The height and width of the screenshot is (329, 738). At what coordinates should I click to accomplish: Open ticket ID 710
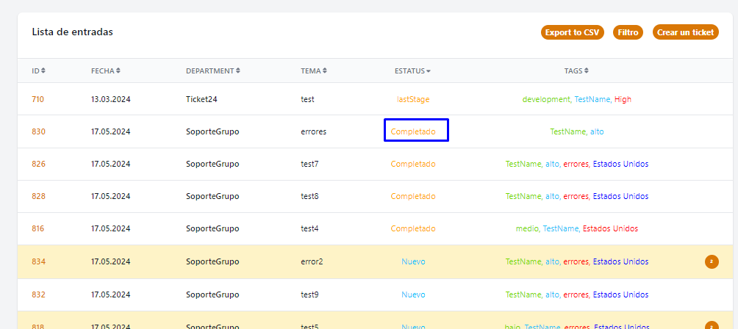(x=38, y=99)
